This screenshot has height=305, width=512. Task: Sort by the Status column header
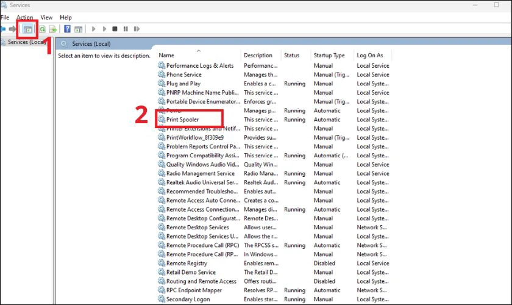pyautogui.click(x=291, y=56)
